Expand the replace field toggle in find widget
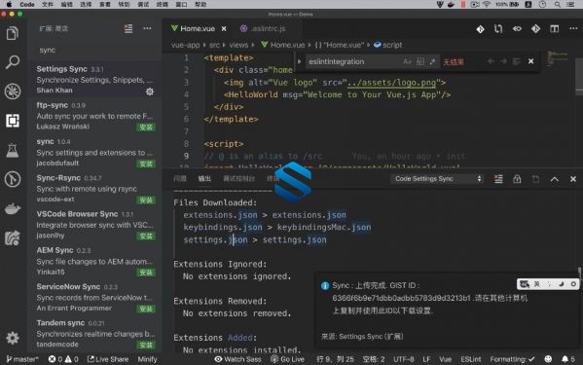The height and width of the screenshot is (365, 583). [x=300, y=61]
